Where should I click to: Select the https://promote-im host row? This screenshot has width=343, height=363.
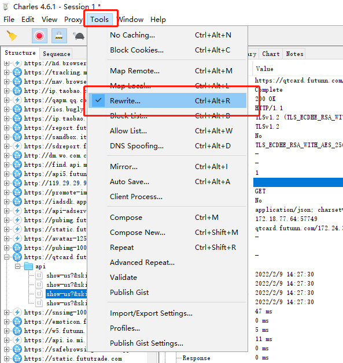56,192
